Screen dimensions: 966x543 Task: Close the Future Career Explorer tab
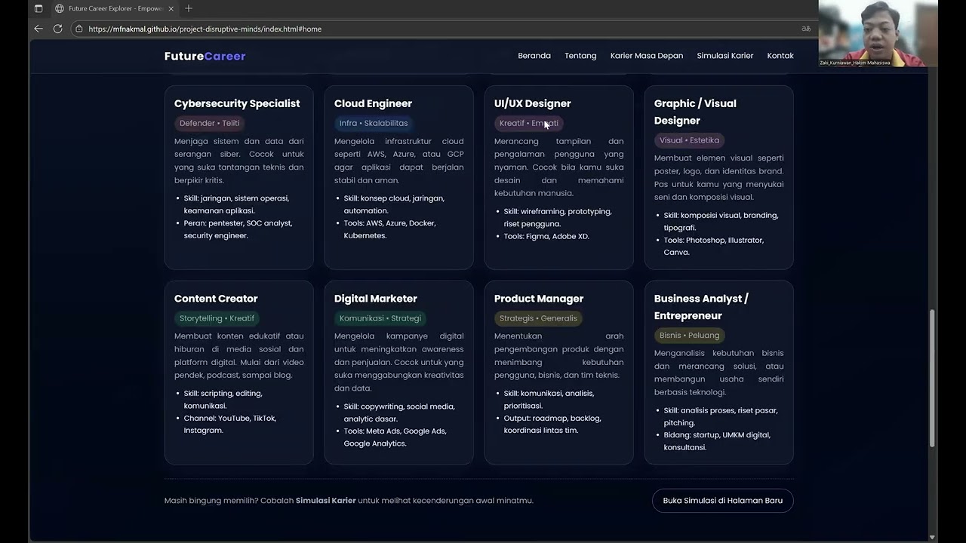click(171, 8)
